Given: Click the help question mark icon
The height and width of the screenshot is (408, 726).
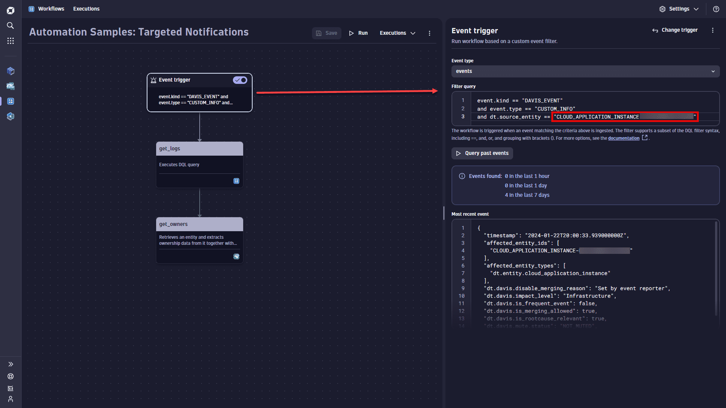Looking at the screenshot, I should [716, 9].
